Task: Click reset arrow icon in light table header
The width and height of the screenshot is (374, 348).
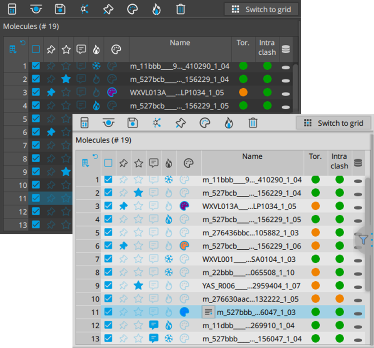Action: point(95,156)
